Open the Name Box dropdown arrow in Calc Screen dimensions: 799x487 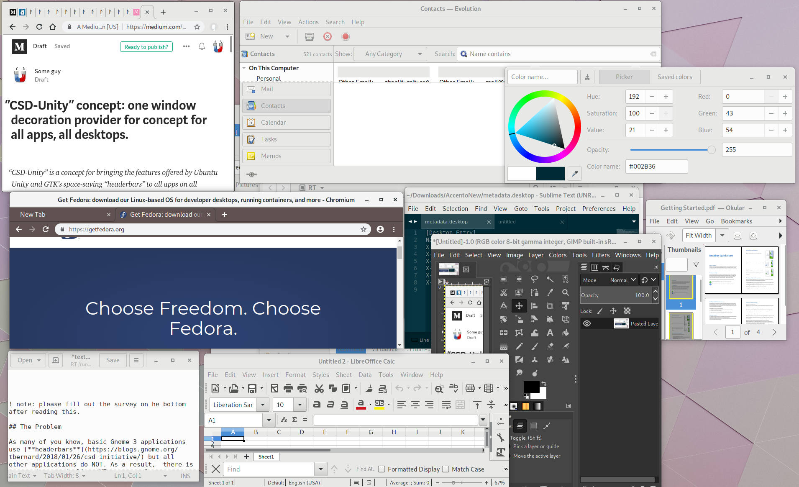tap(269, 420)
